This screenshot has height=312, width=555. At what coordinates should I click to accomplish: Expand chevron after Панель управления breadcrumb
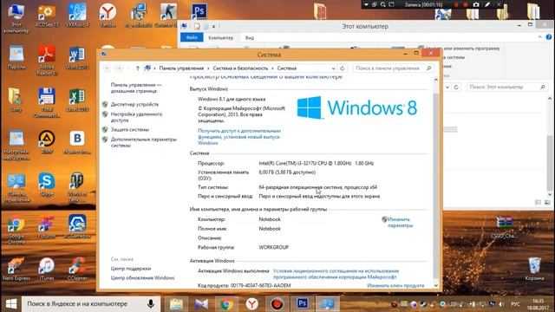[x=208, y=68]
